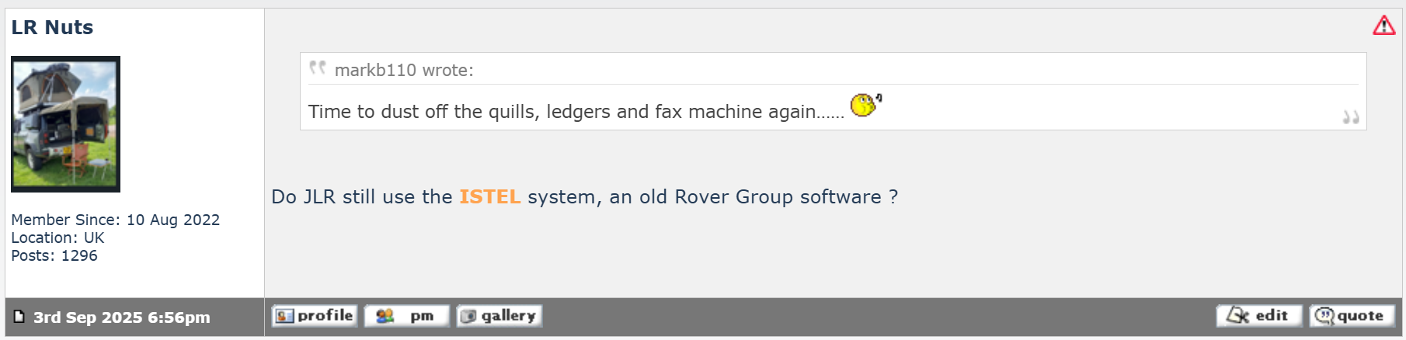Click the whistling yellow smiley emoji

865,105
